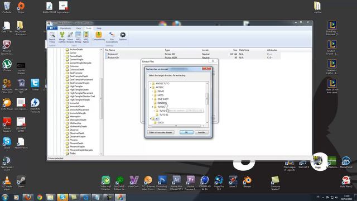Open the Options gear
This screenshot has height=201, width=357.
tap(123, 36)
